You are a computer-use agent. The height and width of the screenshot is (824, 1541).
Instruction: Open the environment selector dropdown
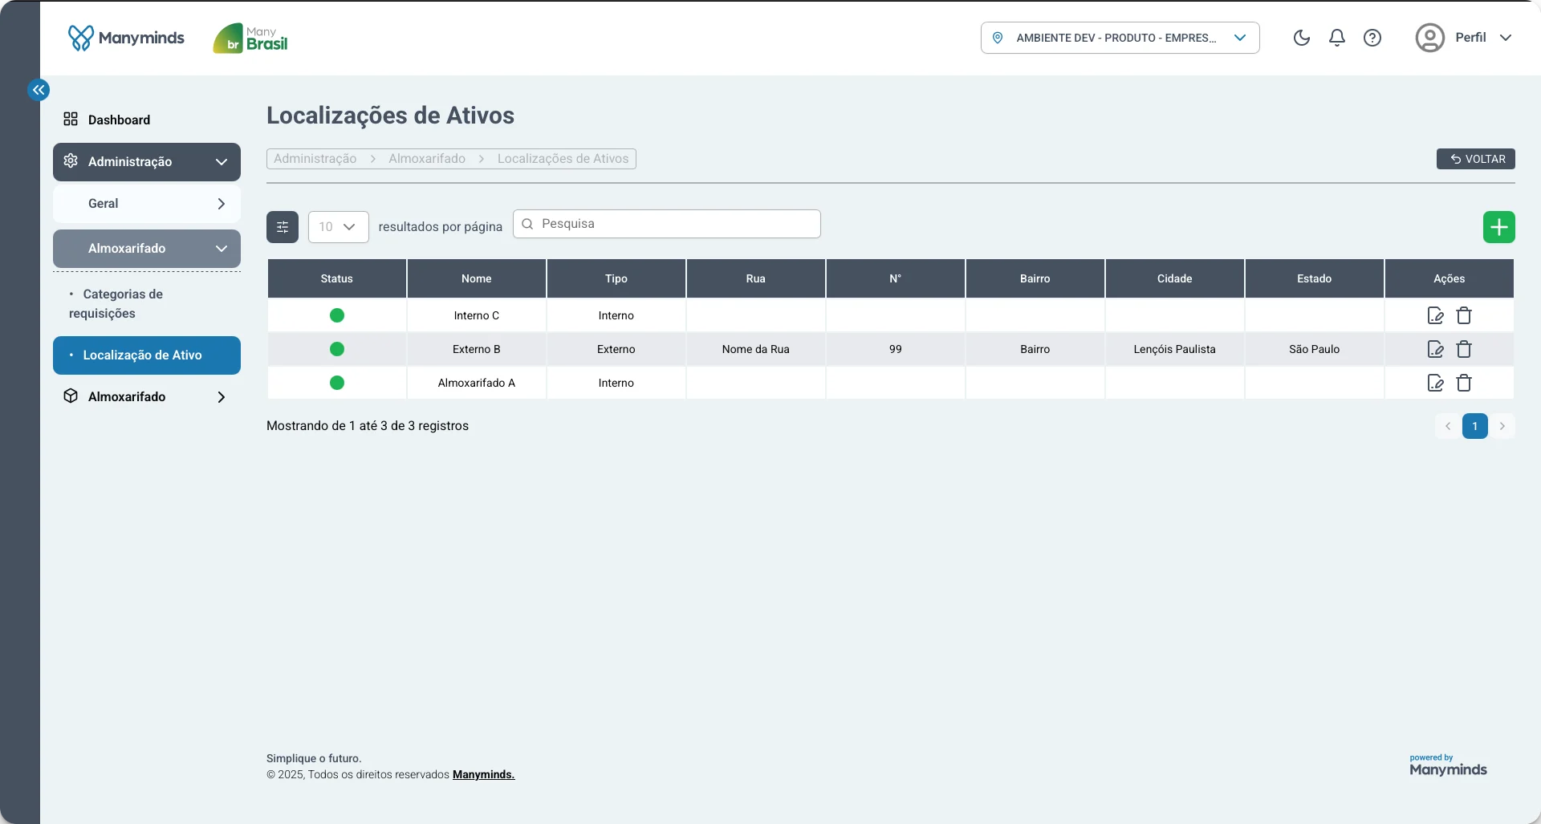(1120, 38)
